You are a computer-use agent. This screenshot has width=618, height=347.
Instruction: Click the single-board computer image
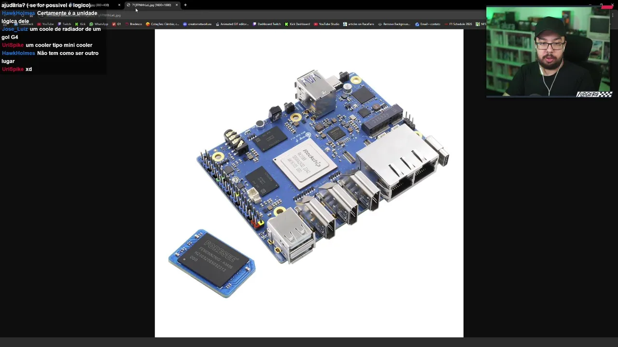point(309,183)
